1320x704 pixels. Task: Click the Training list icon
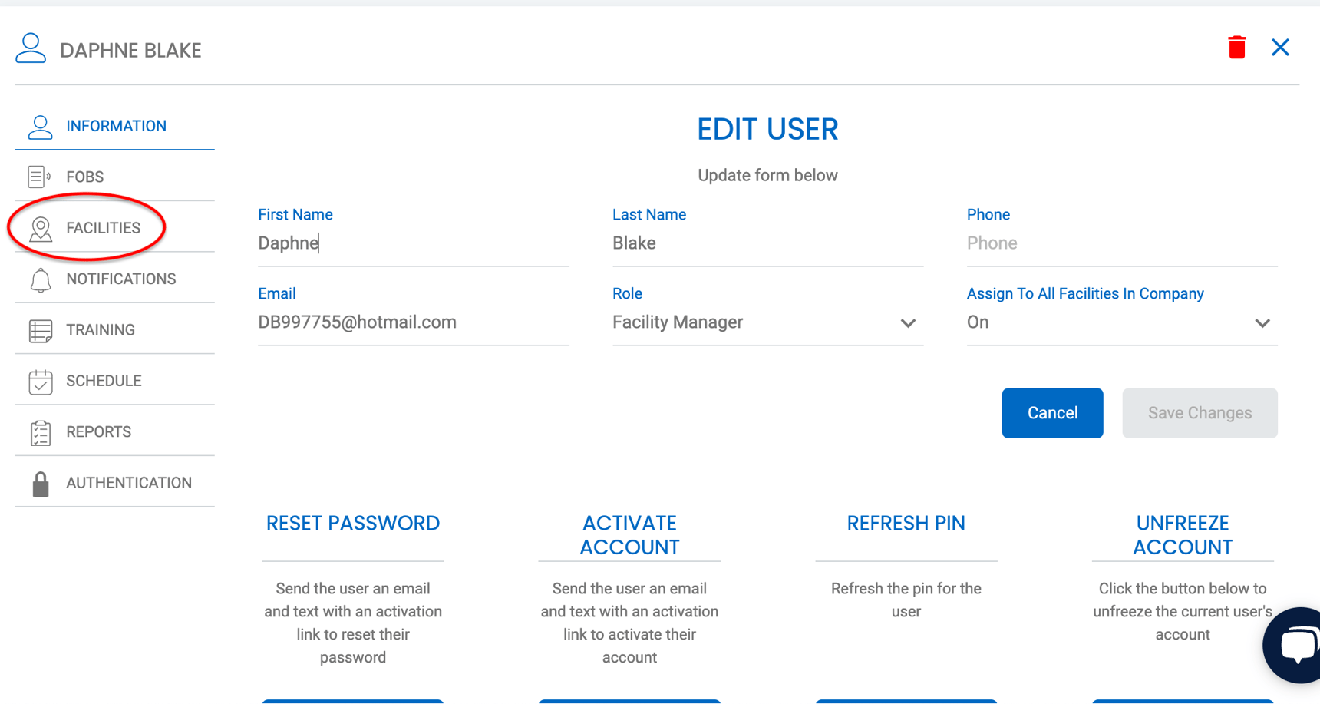(x=40, y=331)
